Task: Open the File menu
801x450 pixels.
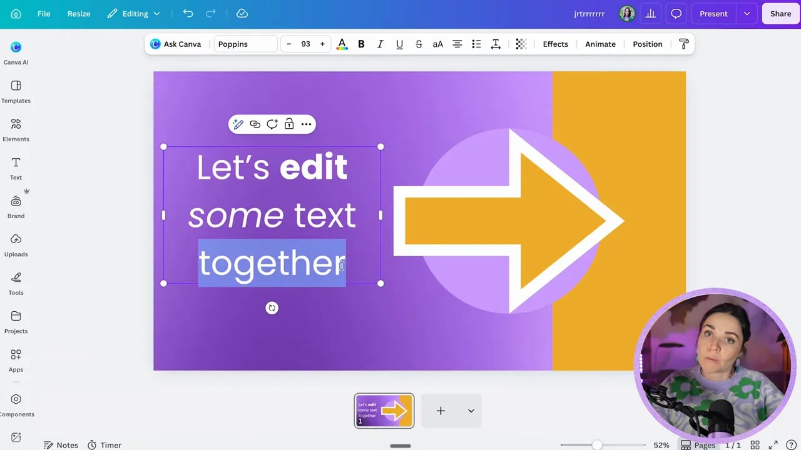Action: point(44,14)
